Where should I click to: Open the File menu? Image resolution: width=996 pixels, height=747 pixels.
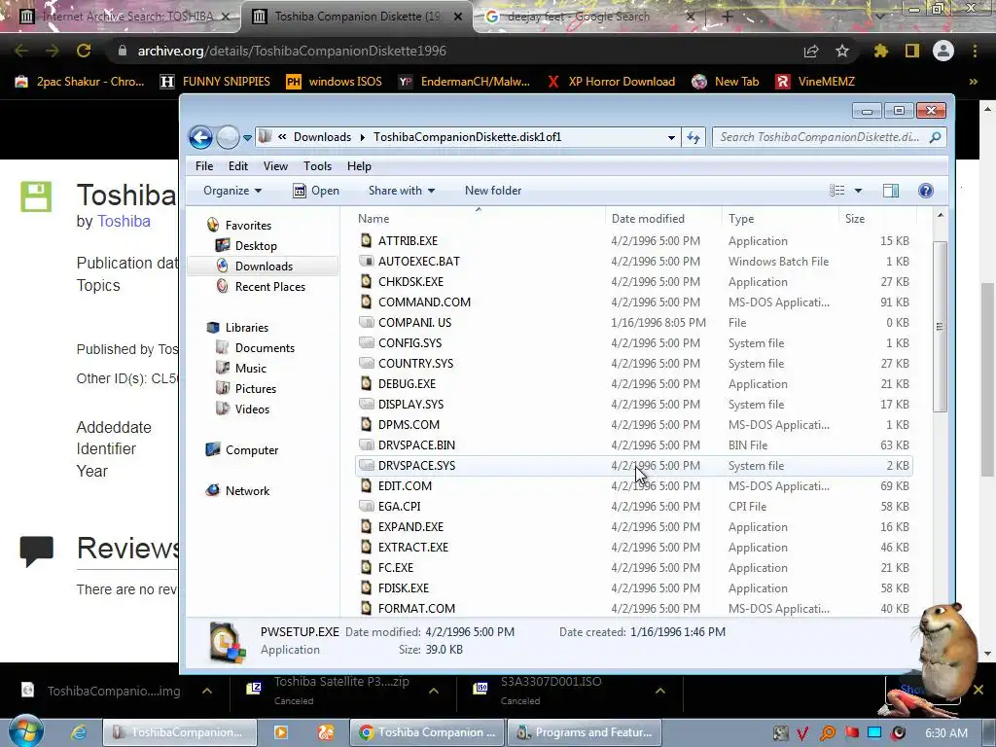(204, 165)
